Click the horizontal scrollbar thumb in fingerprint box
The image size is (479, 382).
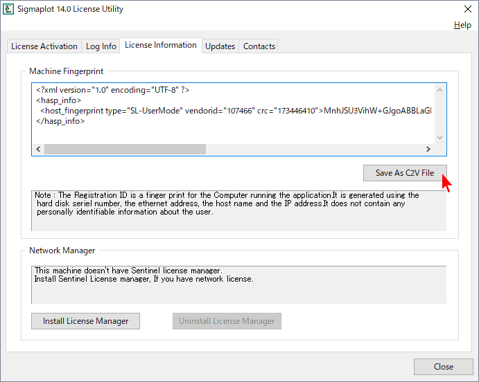125,149
